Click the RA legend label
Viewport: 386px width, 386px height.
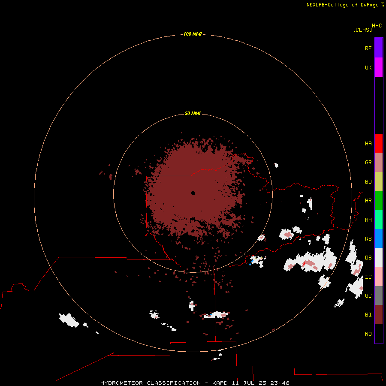click(x=368, y=220)
